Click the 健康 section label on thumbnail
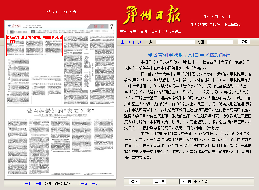Screen dimensions: 259x190 99,26
